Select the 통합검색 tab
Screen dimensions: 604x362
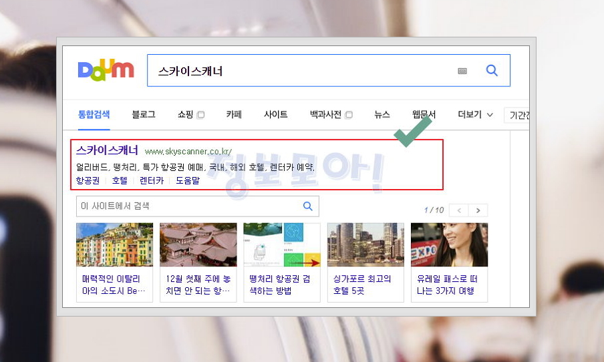pos(94,114)
